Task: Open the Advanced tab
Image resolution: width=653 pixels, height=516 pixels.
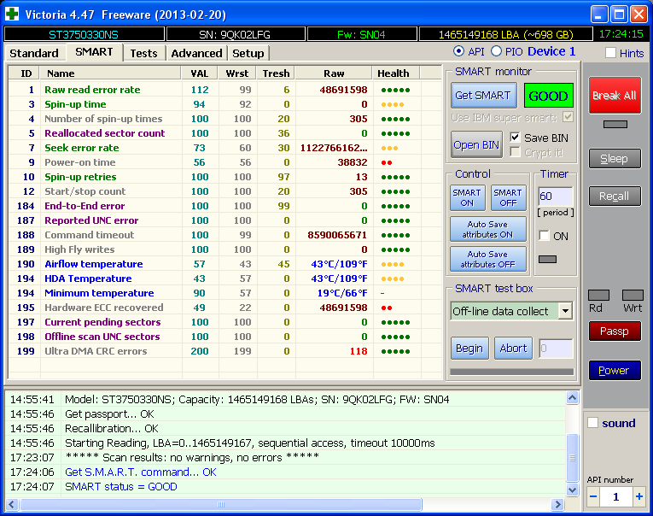Action: click(x=196, y=53)
